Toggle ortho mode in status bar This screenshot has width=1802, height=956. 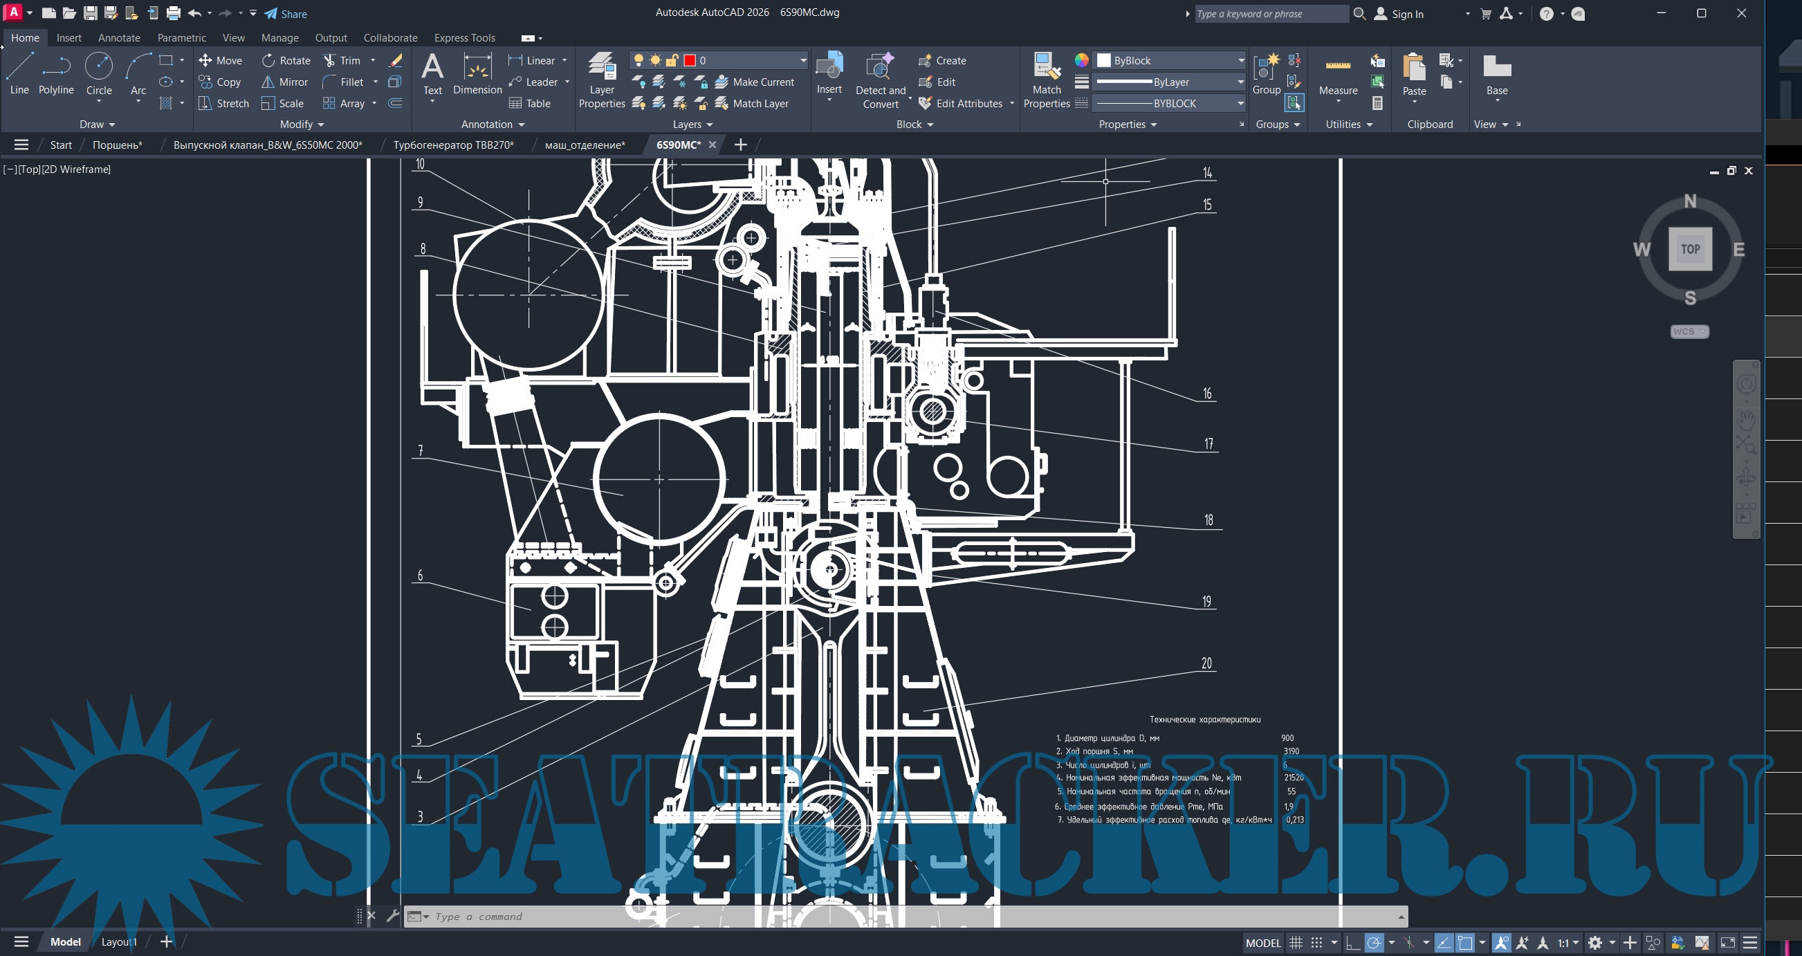pyautogui.click(x=1352, y=943)
